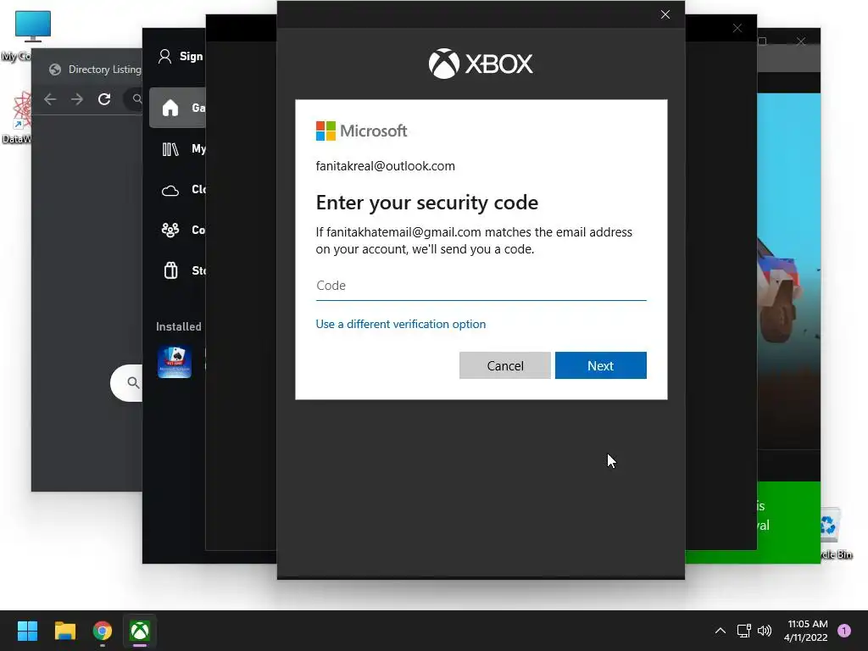The image size is (868, 651).
Task: Show hidden system tray icons
Action: pos(721,631)
